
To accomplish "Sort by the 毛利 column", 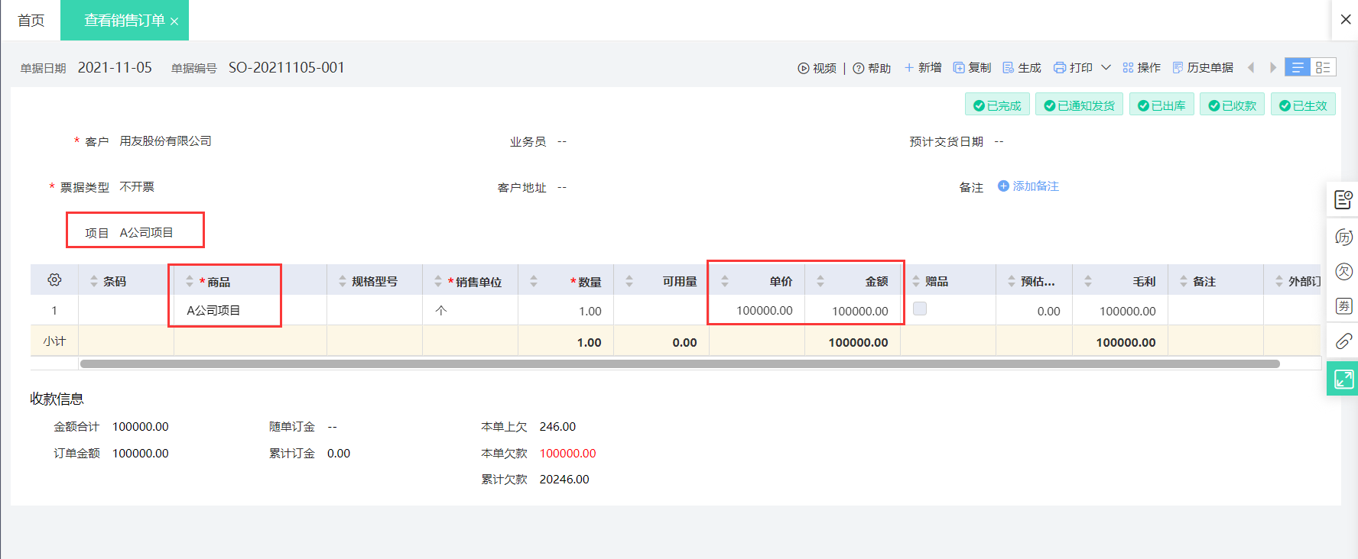I will click(x=1088, y=281).
